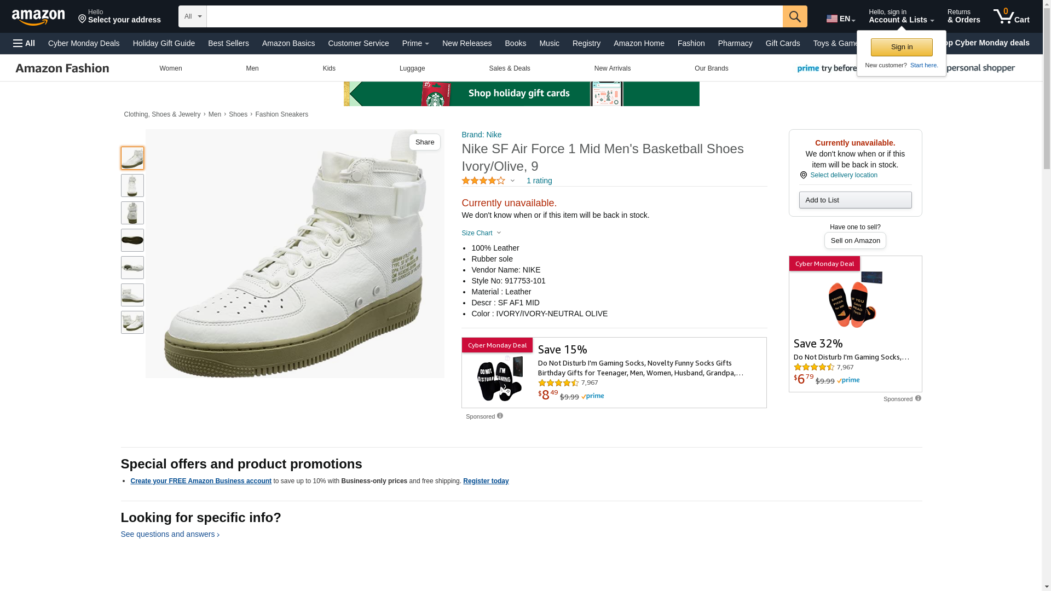Click the Amazon Fashion logo

click(x=62, y=68)
